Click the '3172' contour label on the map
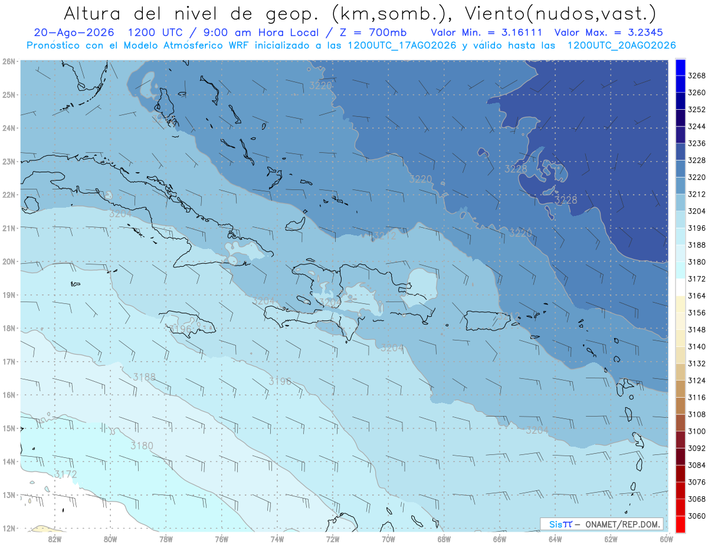 click(x=65, y=474)
